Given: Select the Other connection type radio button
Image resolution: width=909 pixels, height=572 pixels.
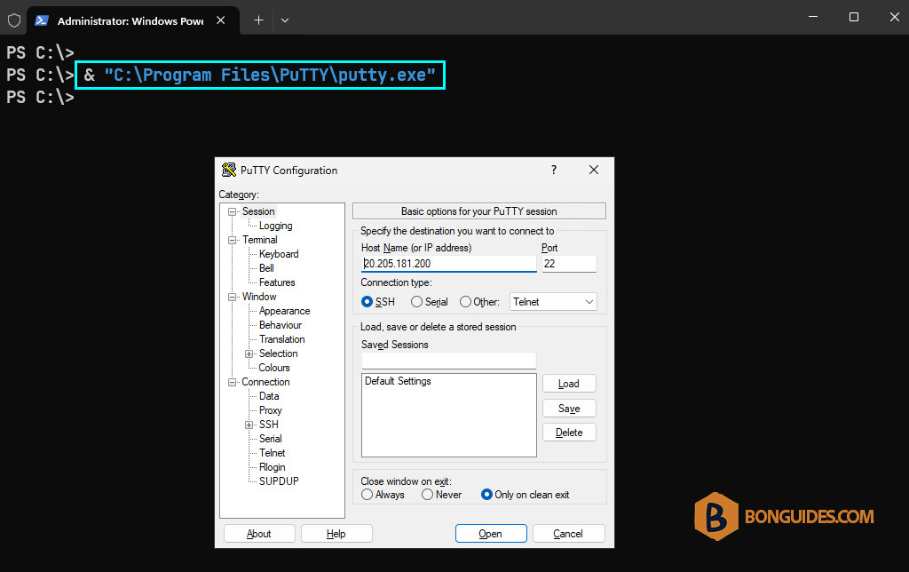Looking at the screenshot, I should pyautogui.click(x=465, y=302).
